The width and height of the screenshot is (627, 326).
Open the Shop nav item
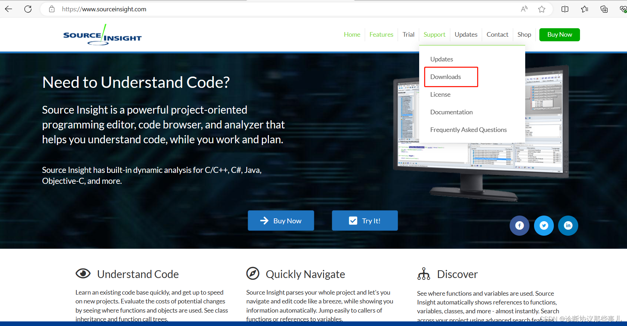(524, 35)
